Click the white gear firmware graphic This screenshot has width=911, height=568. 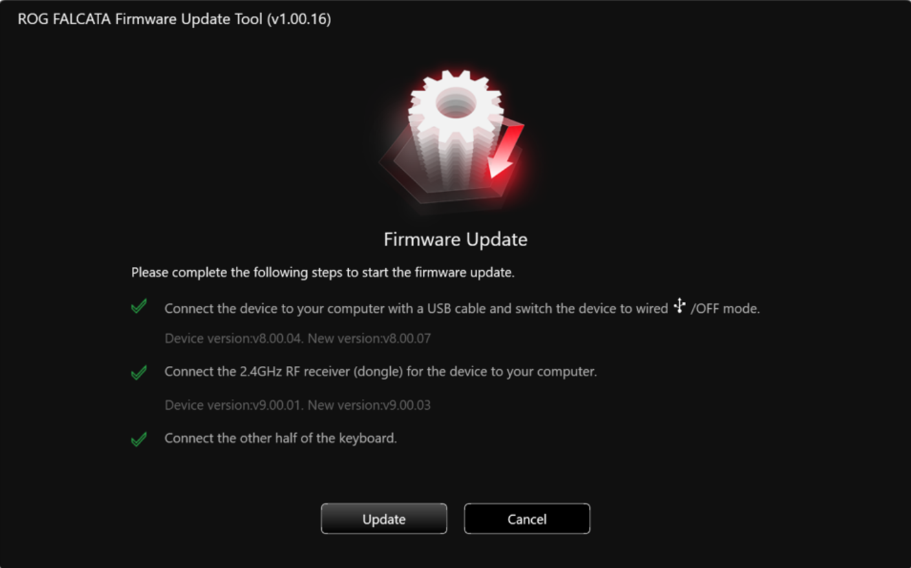click(x=454, y=127)
